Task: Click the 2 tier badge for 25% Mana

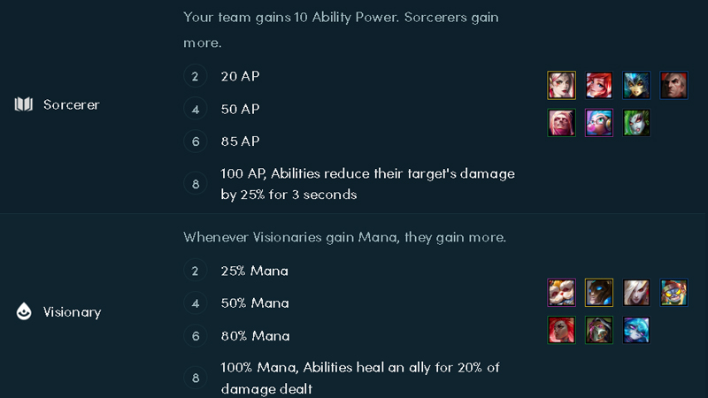Action: 196,271
